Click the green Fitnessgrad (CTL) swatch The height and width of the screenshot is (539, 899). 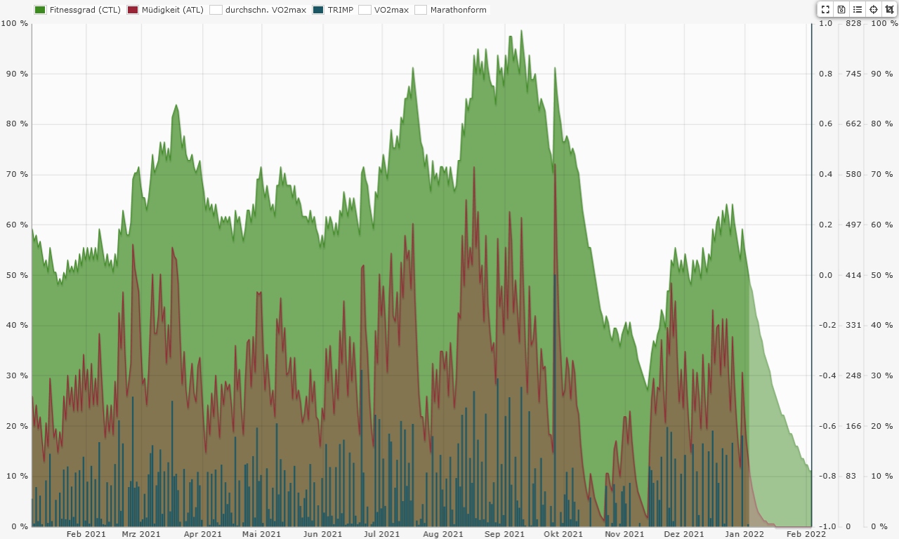coord(40,10)
